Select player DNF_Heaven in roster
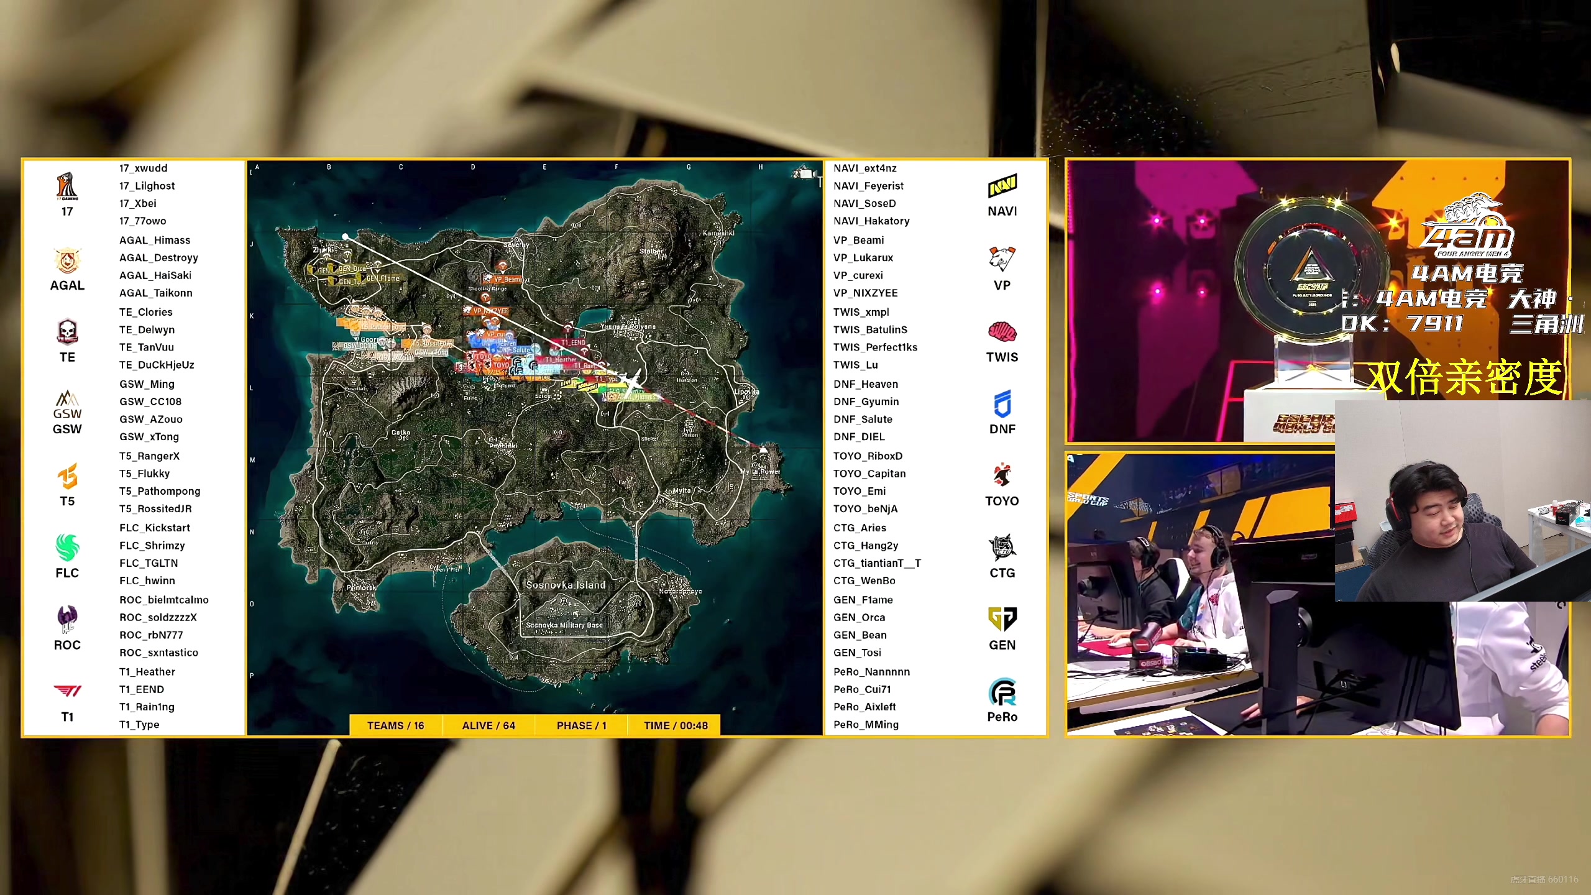This screenshot has height=895, width=1591. [x=865, y=384]
